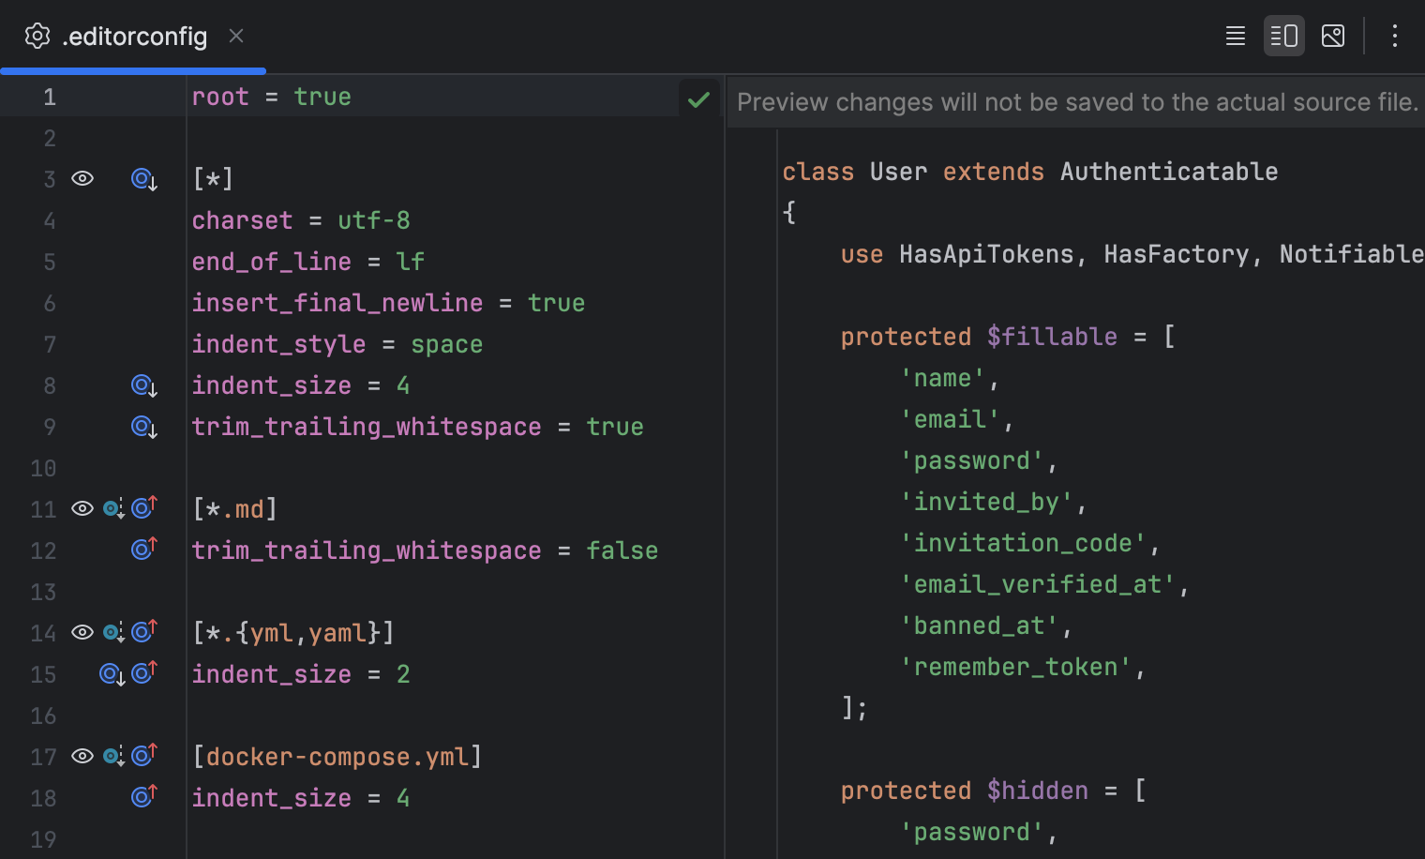
Task: Switch to editor-only view mode
Action: 1236,36
